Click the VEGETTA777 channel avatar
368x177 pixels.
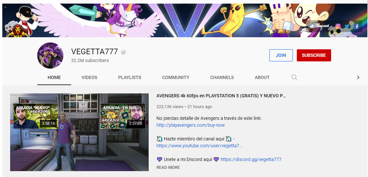point(50,56)
